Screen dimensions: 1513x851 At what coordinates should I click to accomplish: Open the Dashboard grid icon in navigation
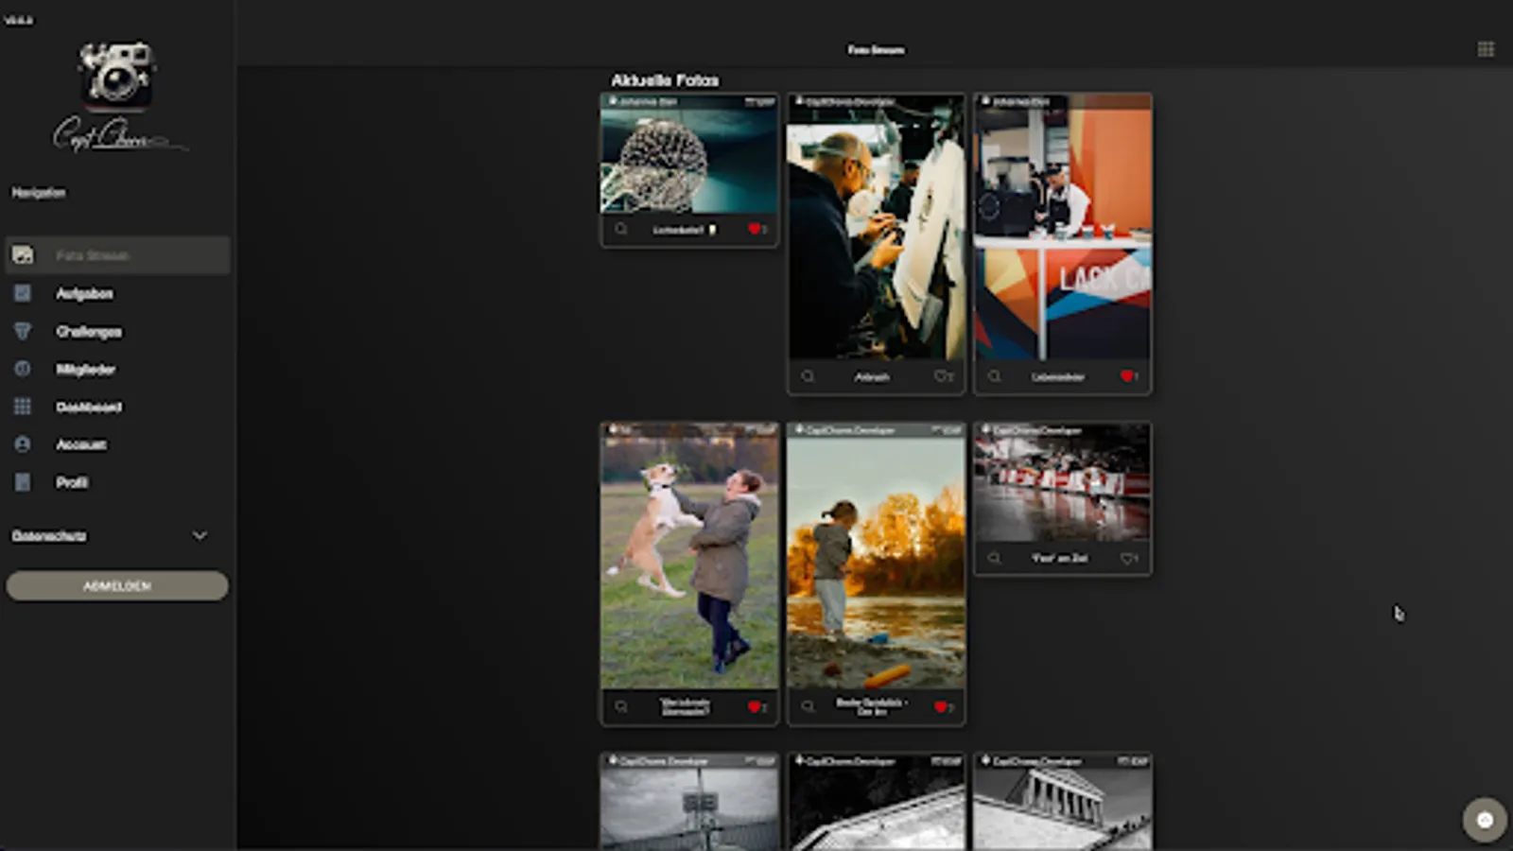(21, 407)
